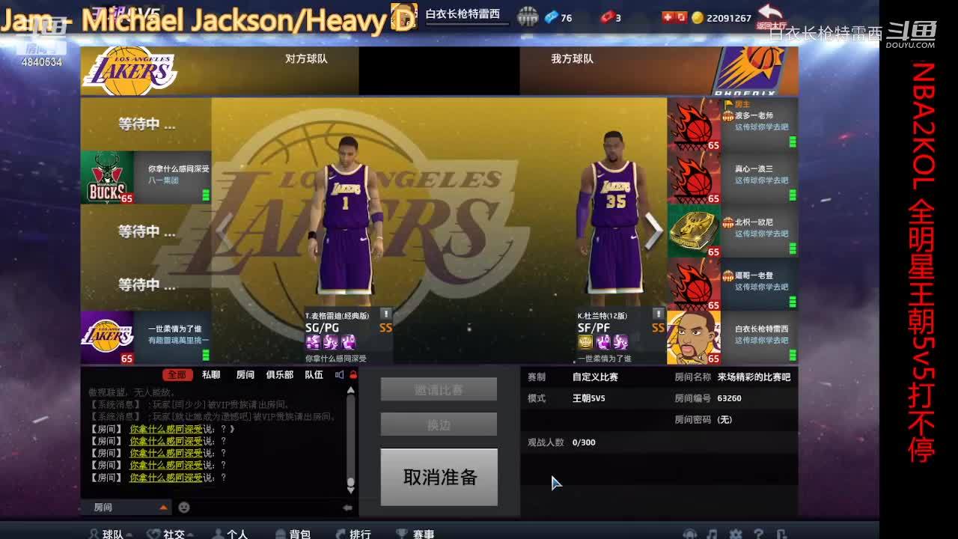Click second skill badge of T.麦格雷迪
The image size is (958, 539).
click(331, 342)
